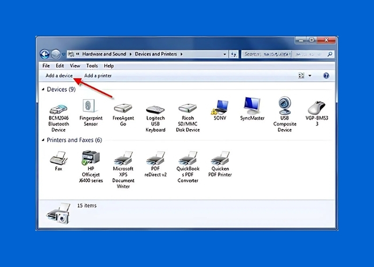Click the Add a device button
This screenshot has height=267, width=374.
59,76
